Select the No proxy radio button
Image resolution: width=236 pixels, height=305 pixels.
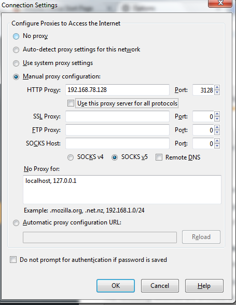point(16,36)
